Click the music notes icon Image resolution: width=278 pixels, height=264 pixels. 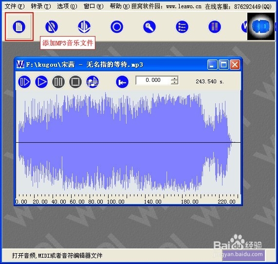[93, 82]
